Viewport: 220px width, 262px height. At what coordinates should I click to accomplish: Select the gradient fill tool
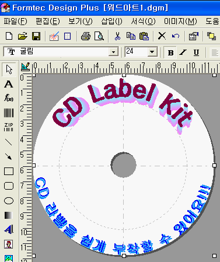(9, 215)
